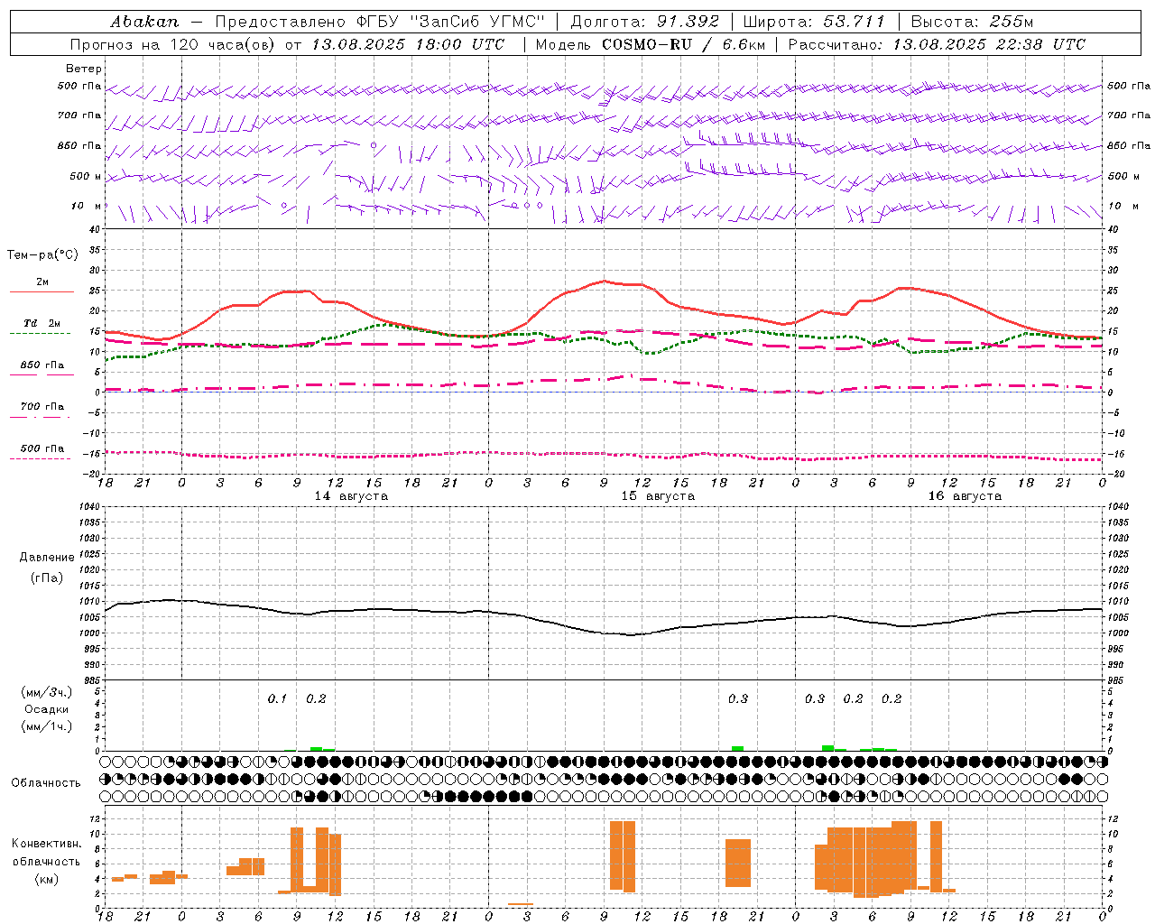Click the Давление pressure chart label
Screen dimensions: 1155x924
pos(46,558)
